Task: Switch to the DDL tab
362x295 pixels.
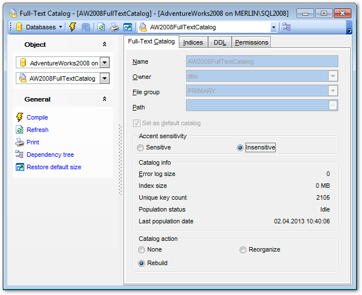Action: click(x=220, y=42)
